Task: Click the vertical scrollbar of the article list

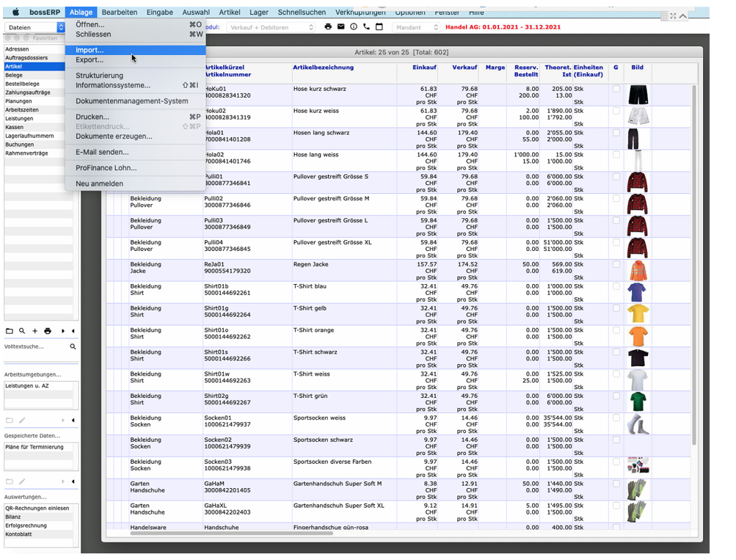Action: pyautogui.click(x=694, y=294)
